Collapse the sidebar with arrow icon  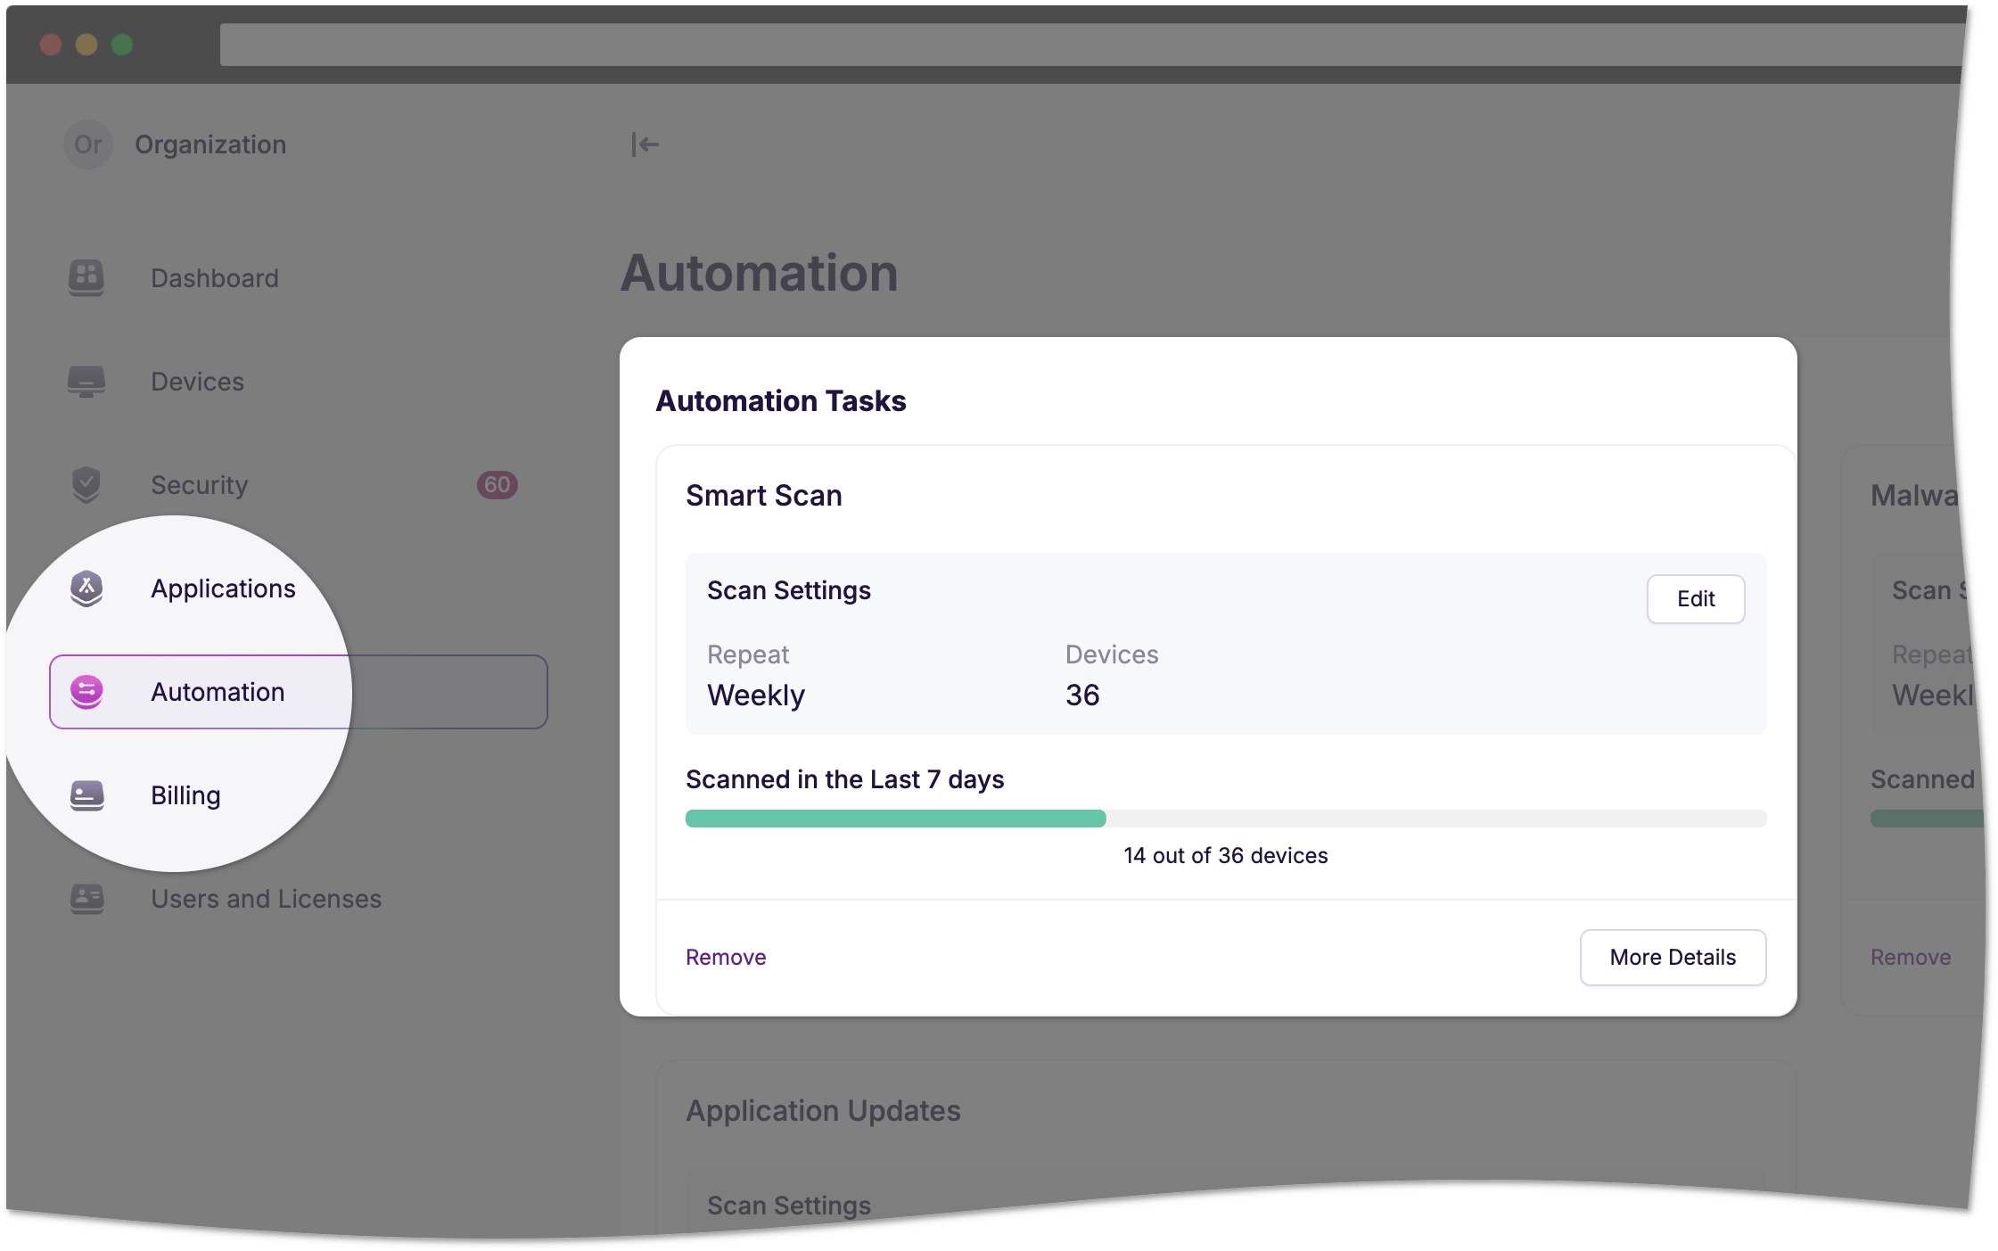(644, 144)
